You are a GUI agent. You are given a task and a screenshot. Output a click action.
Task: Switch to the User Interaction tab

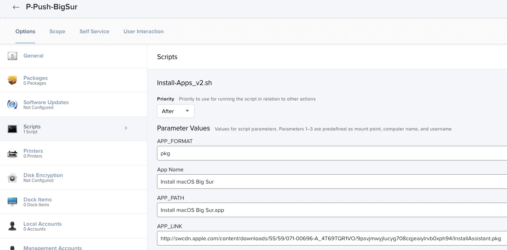pos(144,31)
